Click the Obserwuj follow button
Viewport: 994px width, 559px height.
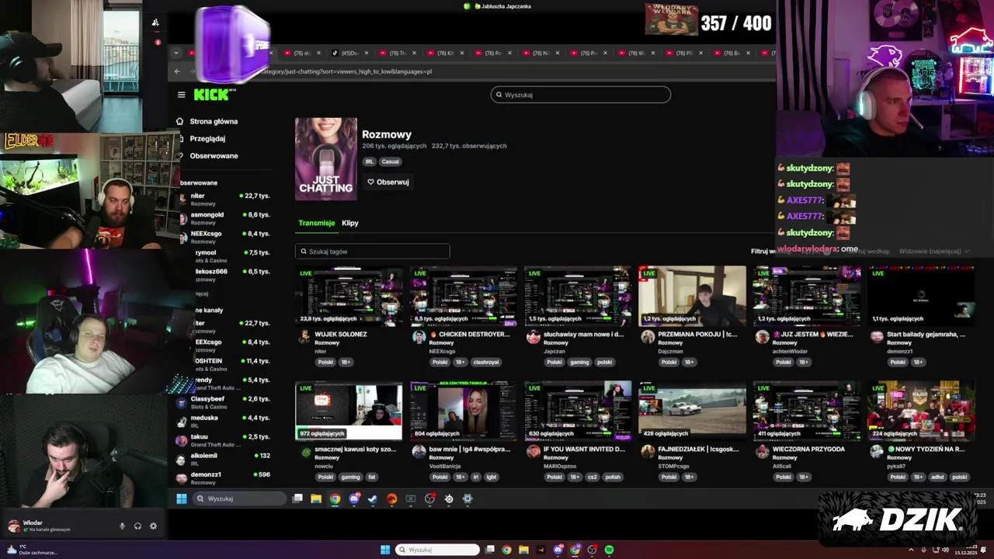click(x=388, y=182)
